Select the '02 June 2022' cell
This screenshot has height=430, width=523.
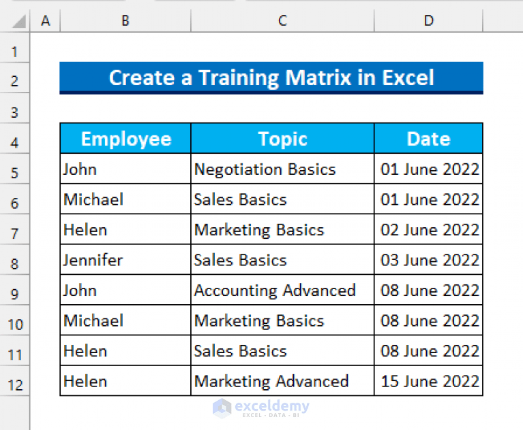[x=429, y=229]
